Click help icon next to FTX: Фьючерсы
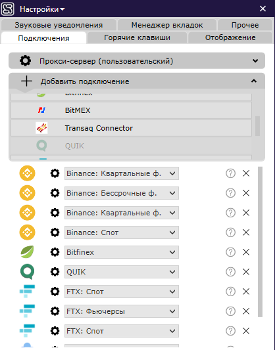The height and width of the screenshot is (350, 275). (x=230, y=311)
